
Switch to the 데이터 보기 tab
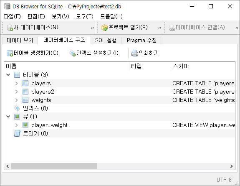(20, 40)
